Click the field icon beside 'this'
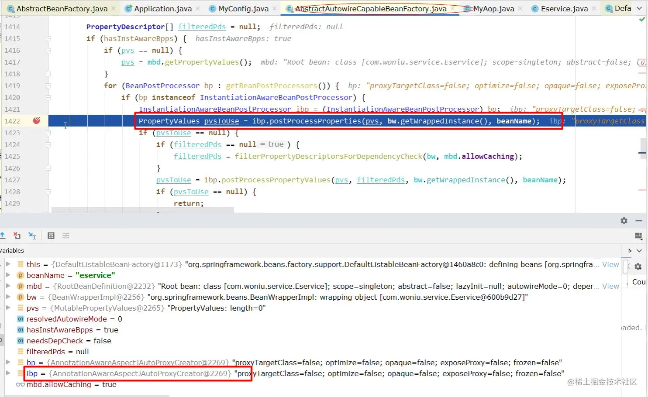 click(20, 264)
